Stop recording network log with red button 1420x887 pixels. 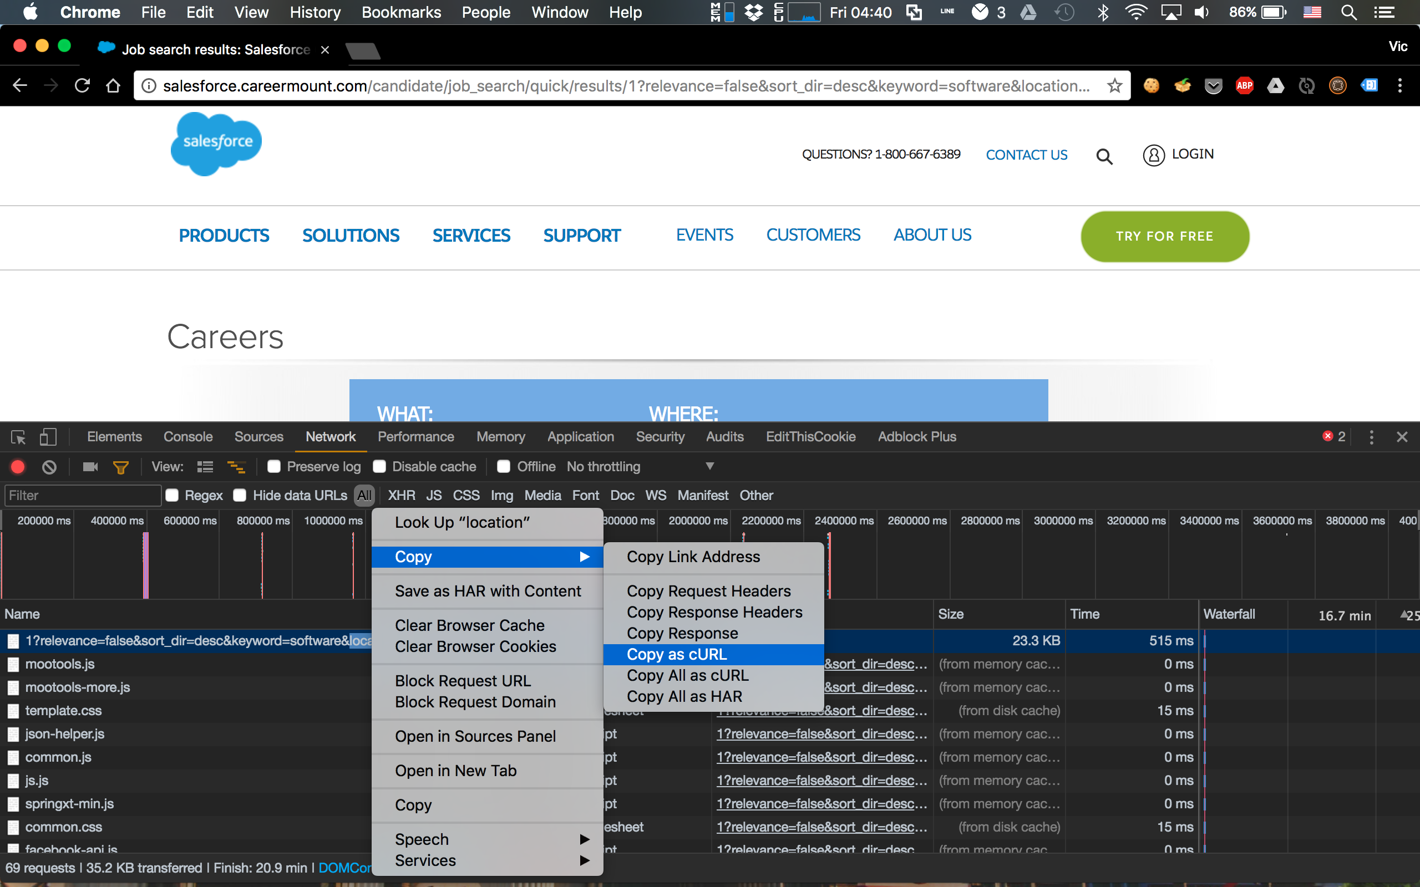tap(18, 467)
